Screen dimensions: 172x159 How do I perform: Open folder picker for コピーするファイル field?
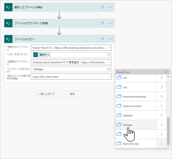pyautogui.click(x=108, y=55)
